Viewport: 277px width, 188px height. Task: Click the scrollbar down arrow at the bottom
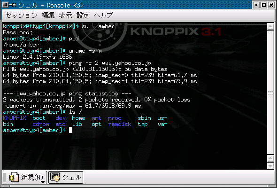270,166
